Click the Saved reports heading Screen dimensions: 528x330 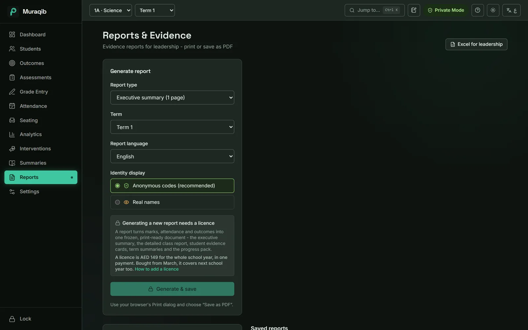(x=269, y=328)
